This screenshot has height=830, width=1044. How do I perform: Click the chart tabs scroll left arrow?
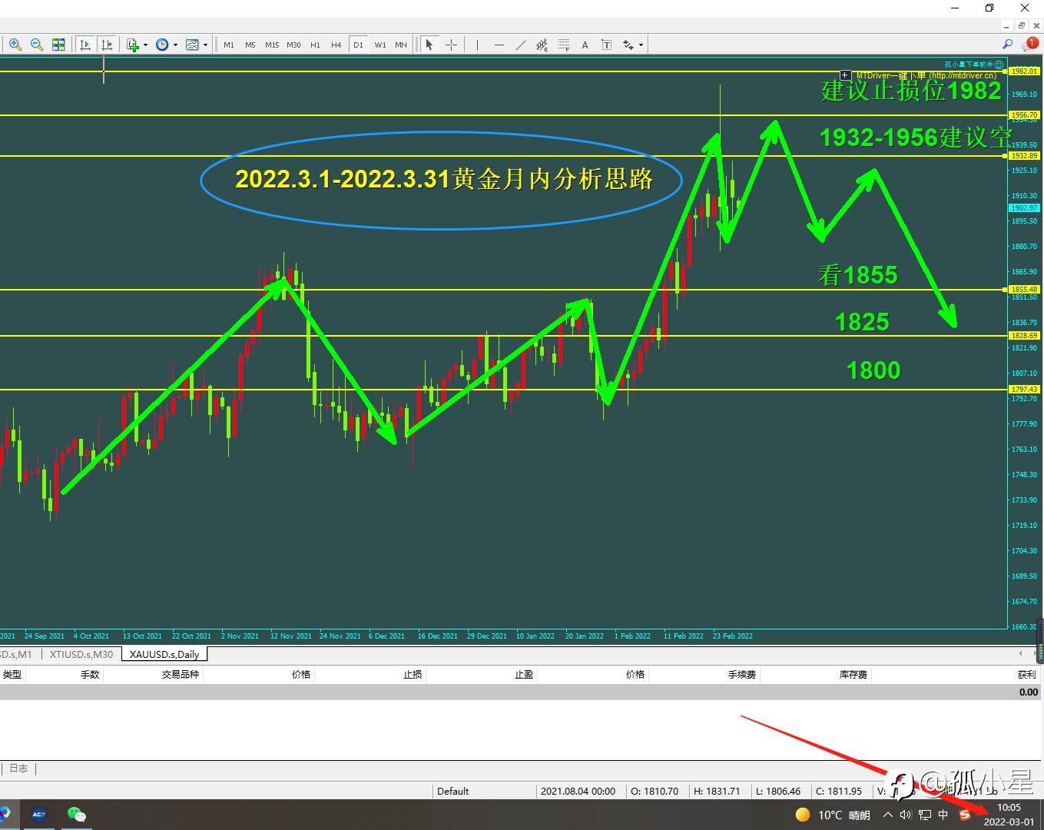coord(1021,654)
